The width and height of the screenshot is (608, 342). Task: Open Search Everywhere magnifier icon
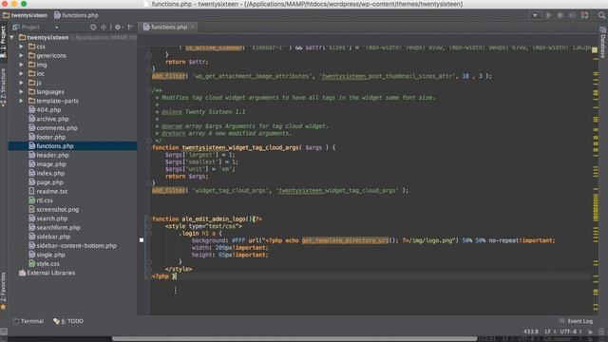601,15
